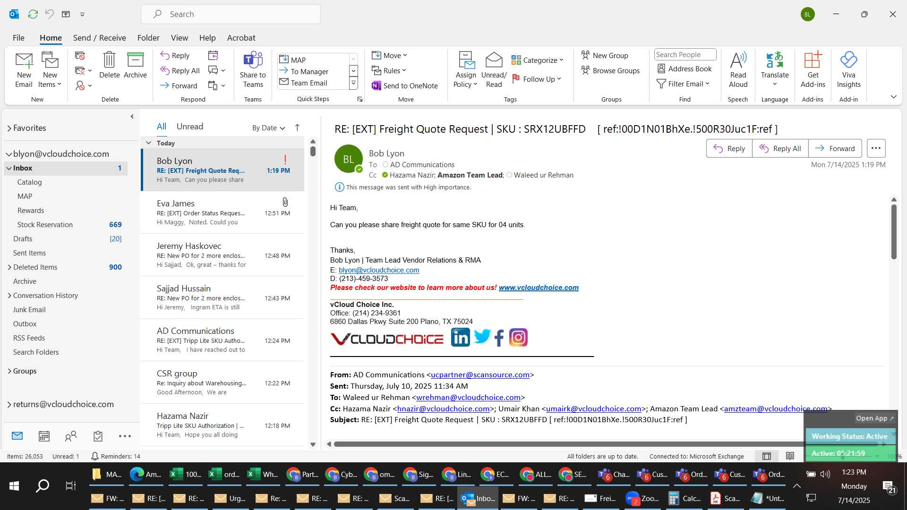The image size is (907, 510).
Task: Open more actions ellipsis in reading pane
Action: pyautogui.click(x=876, y=148)
